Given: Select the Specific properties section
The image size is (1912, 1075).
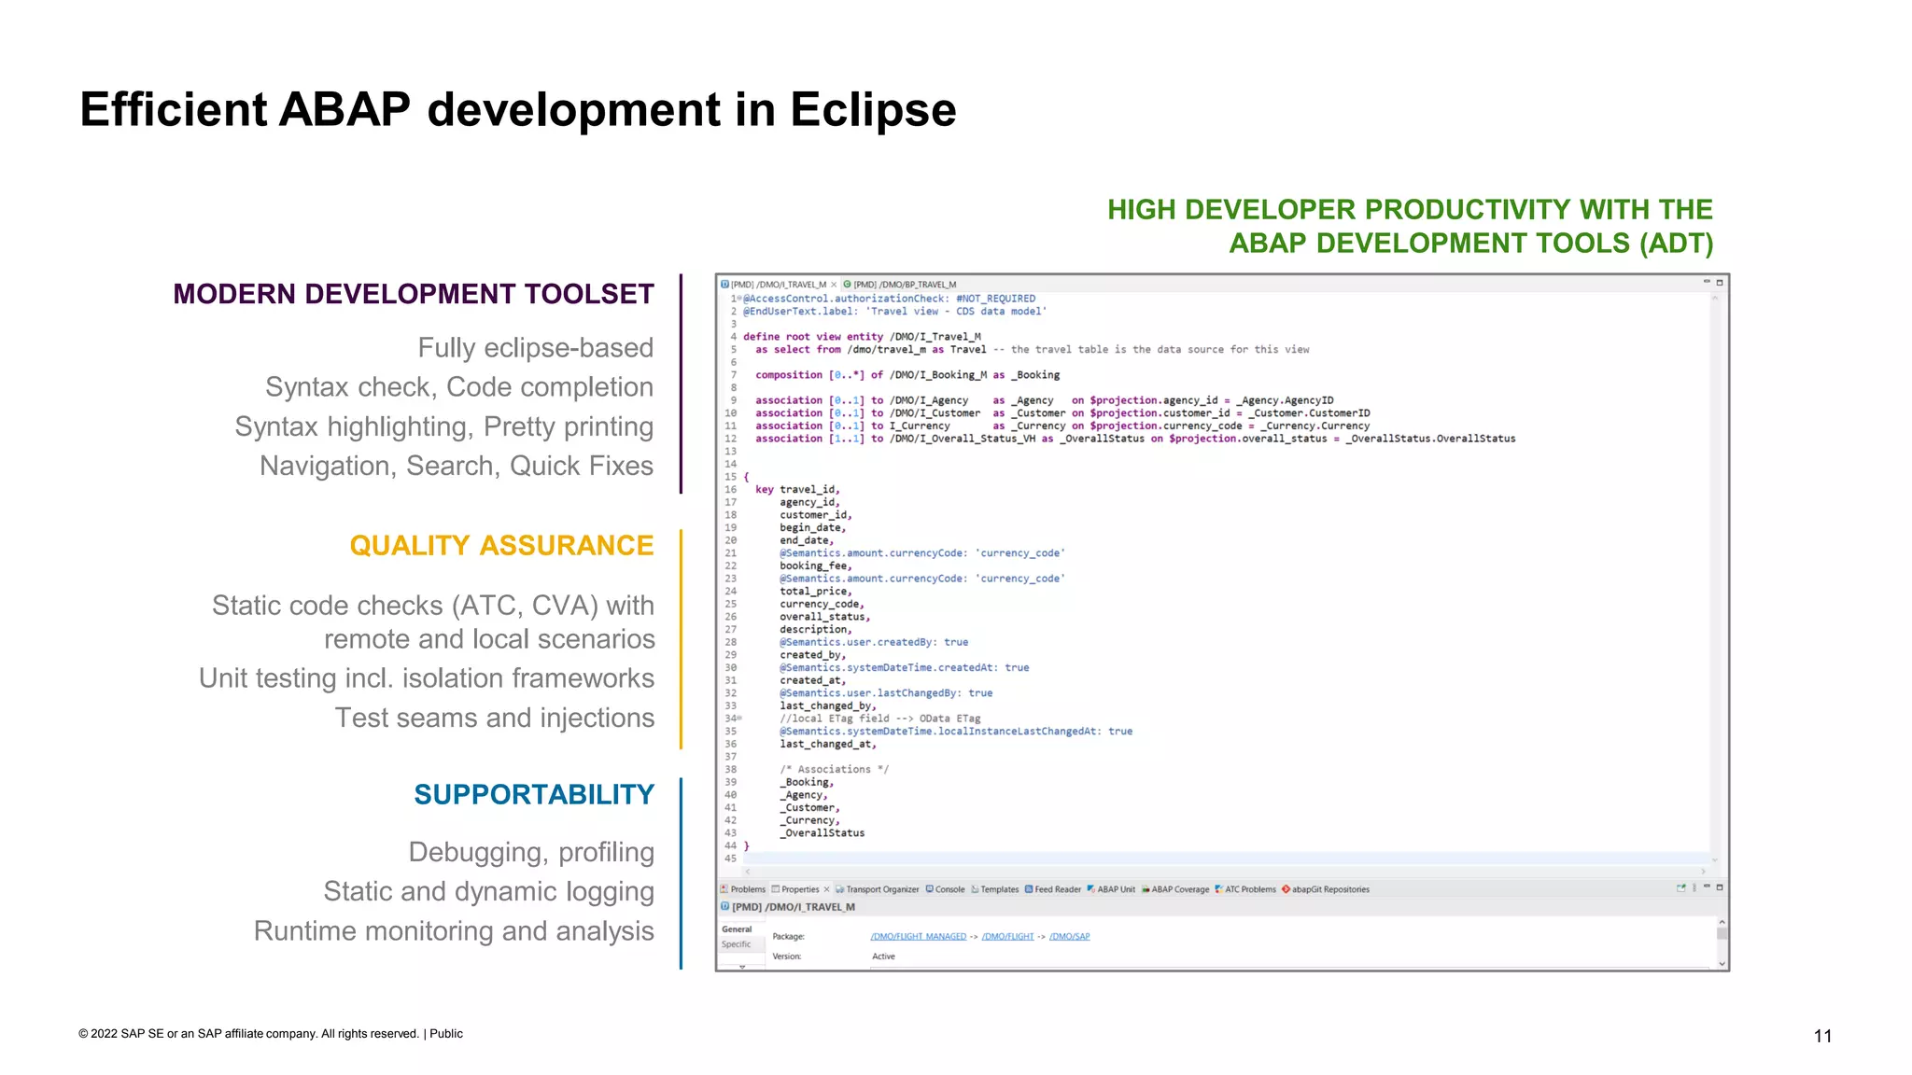Looking at the screenshot, I should pos(736,944).
